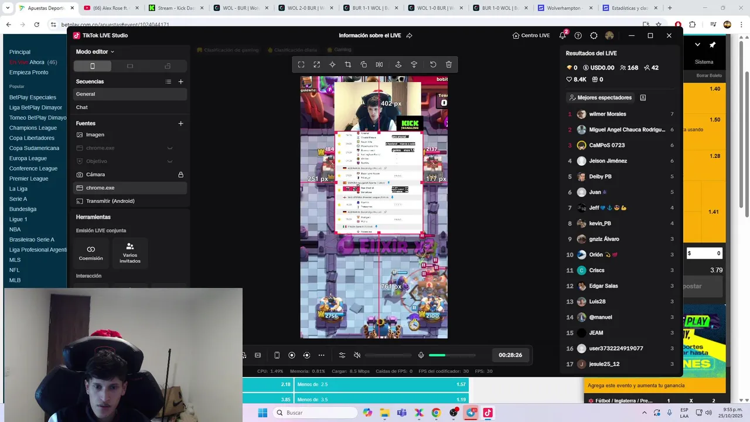
Task: Click the replay/clip capture icon
Action: (x=306, y=355)
